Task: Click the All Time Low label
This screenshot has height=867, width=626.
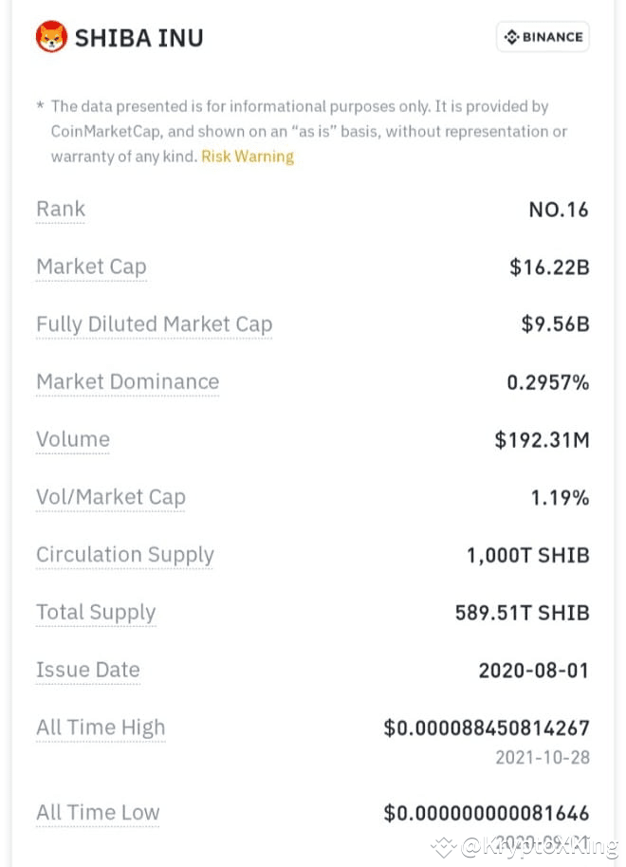Action: tap(98, 813)
